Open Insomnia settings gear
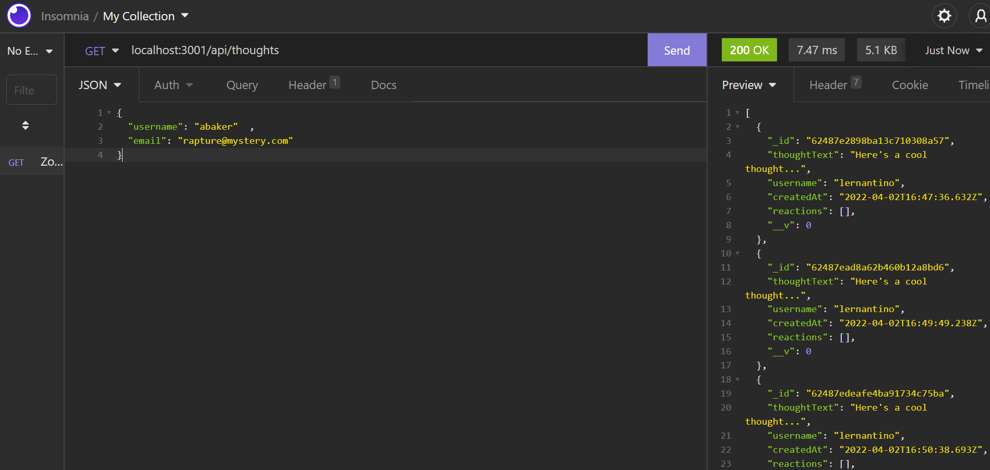The height and width of the screenshot is (470, 990). (944, 16)
